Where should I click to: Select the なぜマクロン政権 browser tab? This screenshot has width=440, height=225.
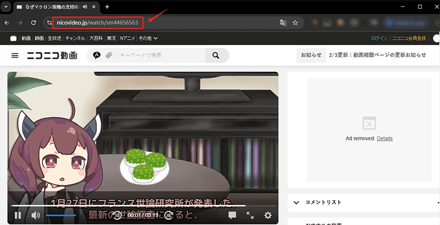[x=56, y=7]
